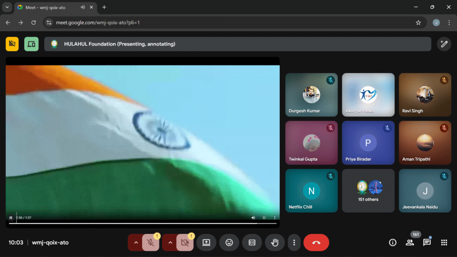
Task: Expand audio settings chevron beside microphone
Action: pyautogui.click(x=135, y=243)
